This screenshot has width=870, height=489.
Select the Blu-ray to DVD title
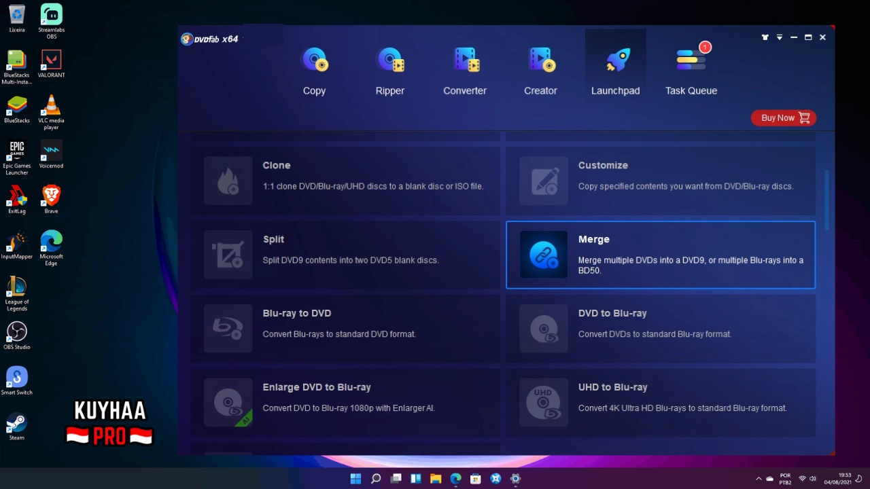click(297, 313)
